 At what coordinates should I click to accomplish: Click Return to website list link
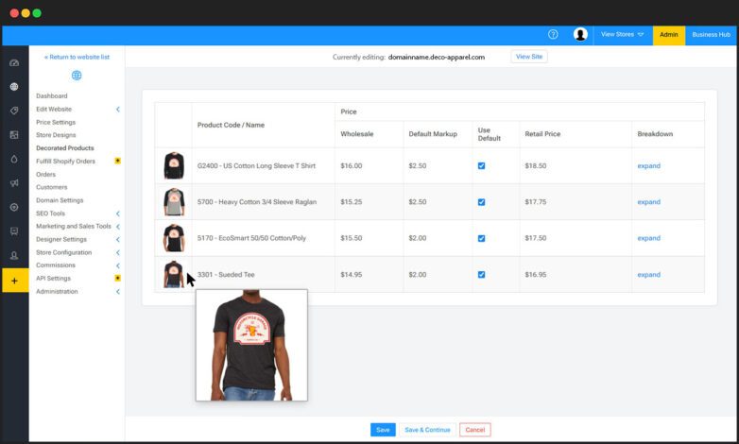[x=77, y=57]
